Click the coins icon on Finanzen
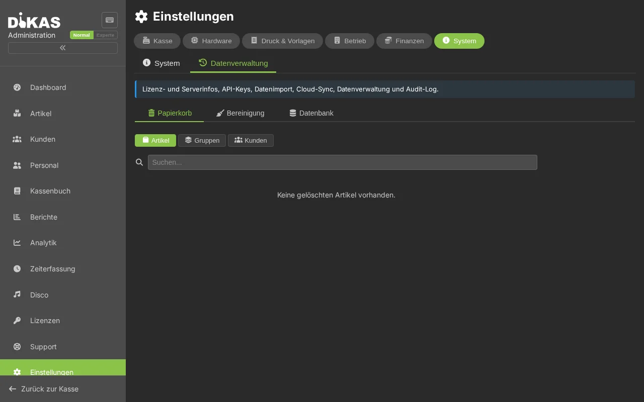The width and height of the screenshot is (644, 402). click(x=388, y=40)
